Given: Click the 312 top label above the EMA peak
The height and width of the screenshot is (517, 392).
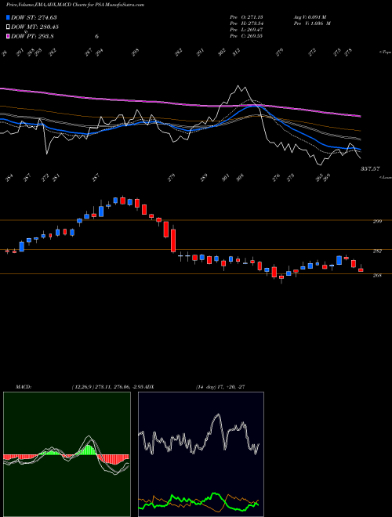Looking at the screenshot, I should click(236, 52).
